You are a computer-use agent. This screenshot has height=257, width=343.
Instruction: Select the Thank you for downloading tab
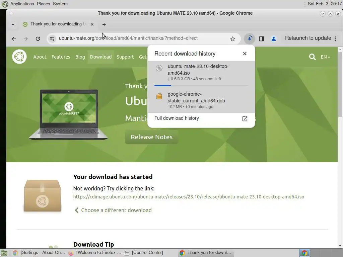point(58,24)
